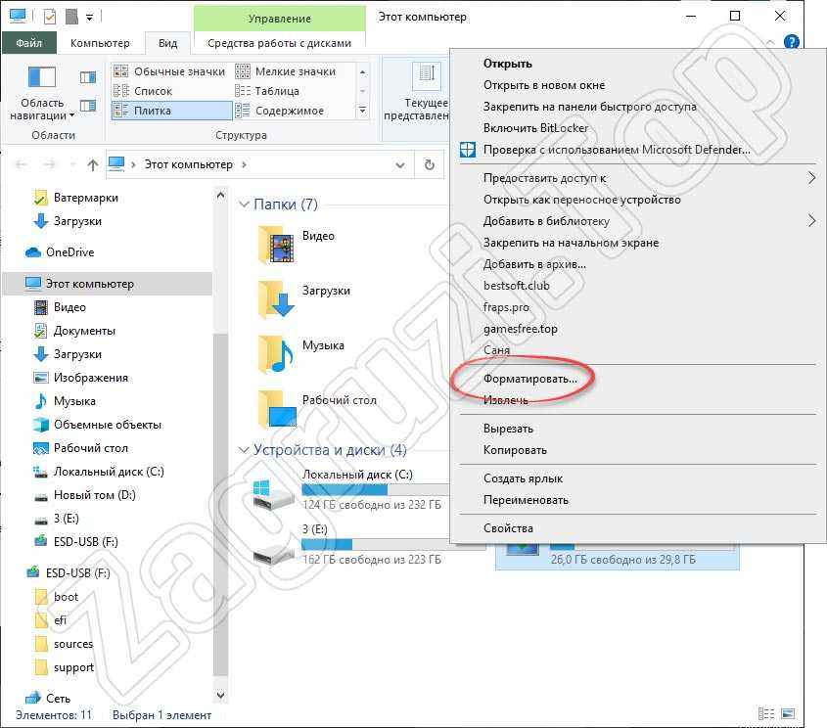Click the 3 (E:) drive capacity bar
Image resolution: width=827 pixels, height=728 pixels.
tap(372, 543)
